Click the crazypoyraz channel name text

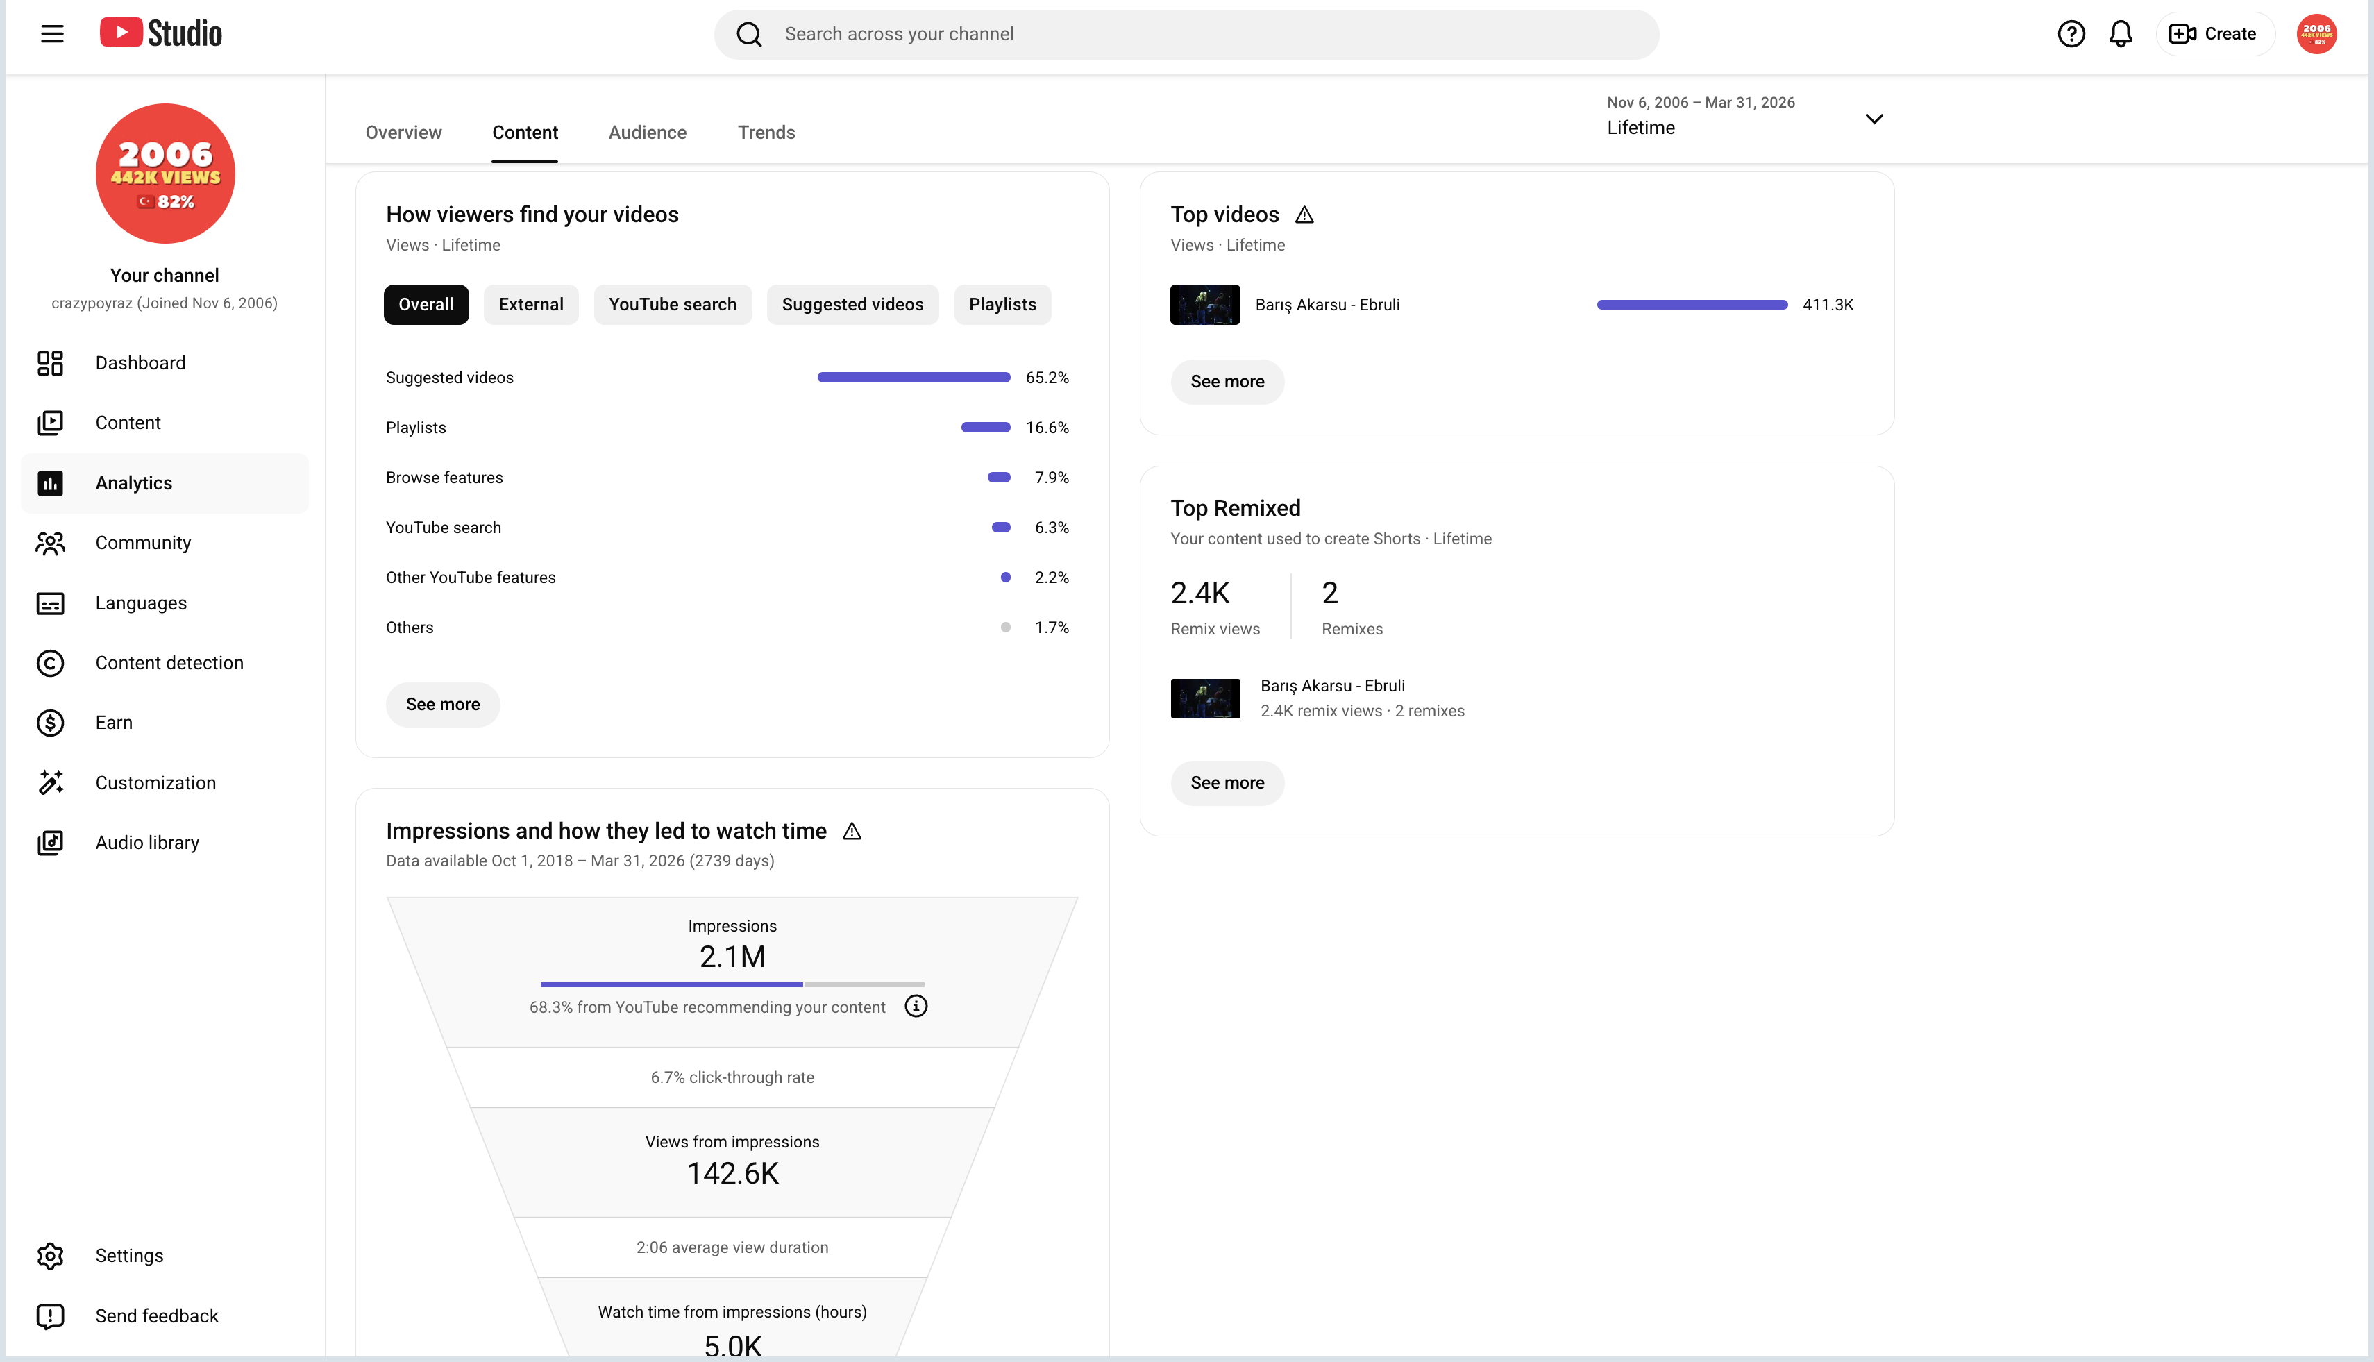point(165,303)
